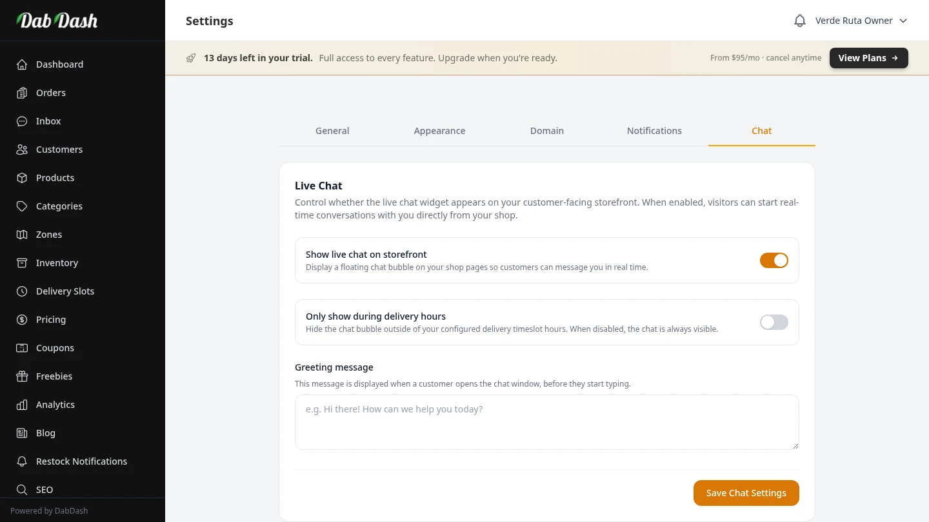This screenshot has width=929, height=522.
Task: Enable Only show during delivery hours
Action: click(x=774, y=322)
